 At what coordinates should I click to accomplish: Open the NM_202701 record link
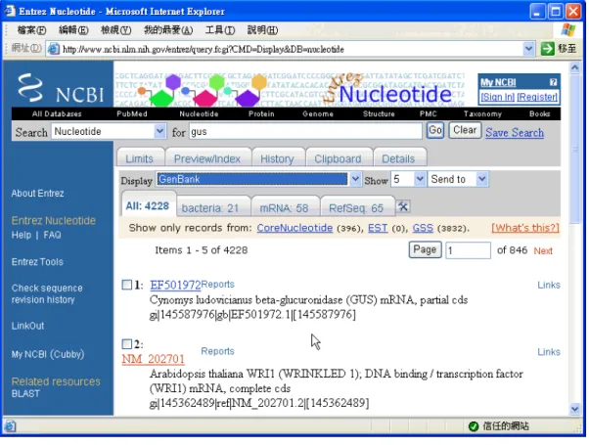(x=154, y=359)
